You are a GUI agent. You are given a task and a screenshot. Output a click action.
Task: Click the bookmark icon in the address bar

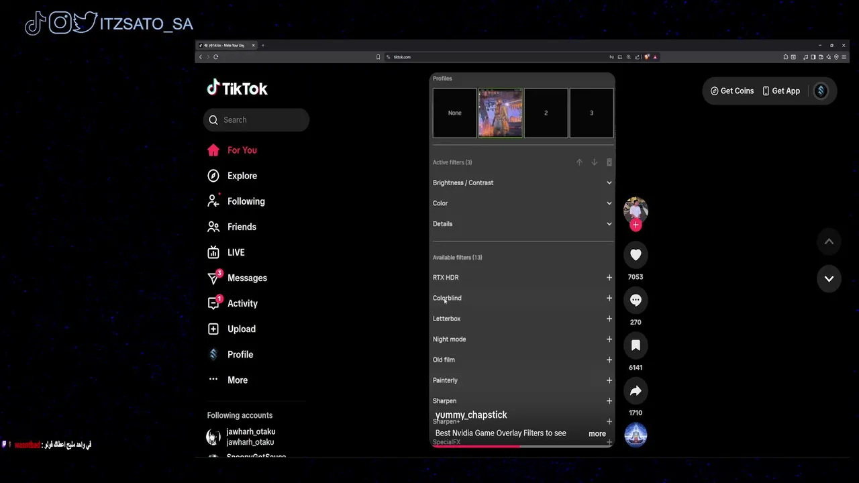378,57
